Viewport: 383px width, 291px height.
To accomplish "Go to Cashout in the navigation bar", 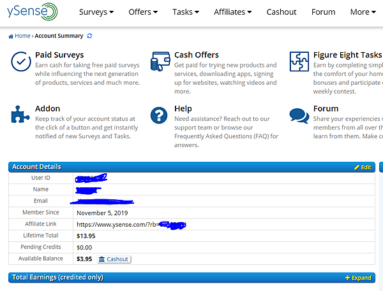I will pyautogui.click(x=282, y=12).
